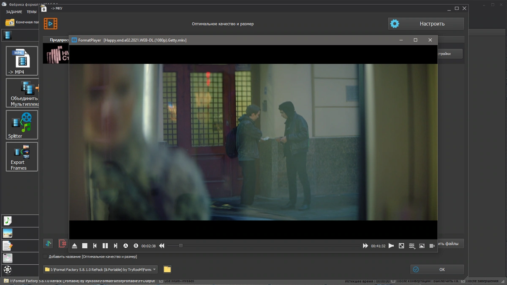This screenshot has height=285, width=507.
Task: Fast-forward the video with double right arrows
Action: [365, 246]
